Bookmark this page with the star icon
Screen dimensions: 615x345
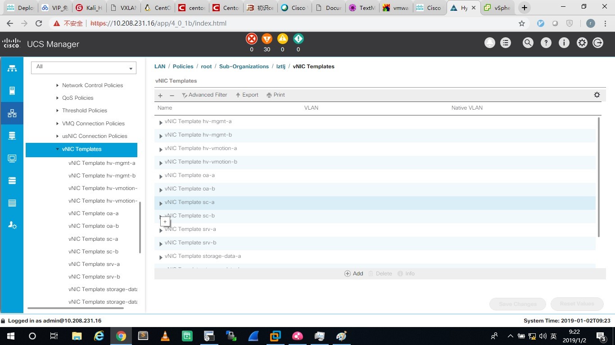coord(522,23)
